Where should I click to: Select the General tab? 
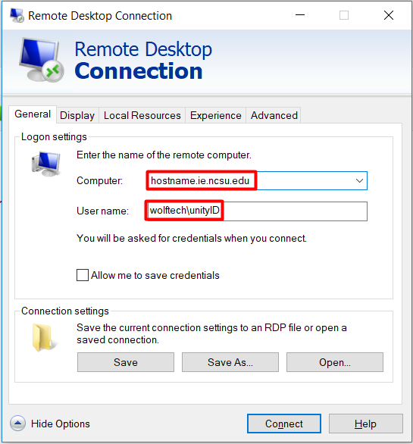(33, 114)
